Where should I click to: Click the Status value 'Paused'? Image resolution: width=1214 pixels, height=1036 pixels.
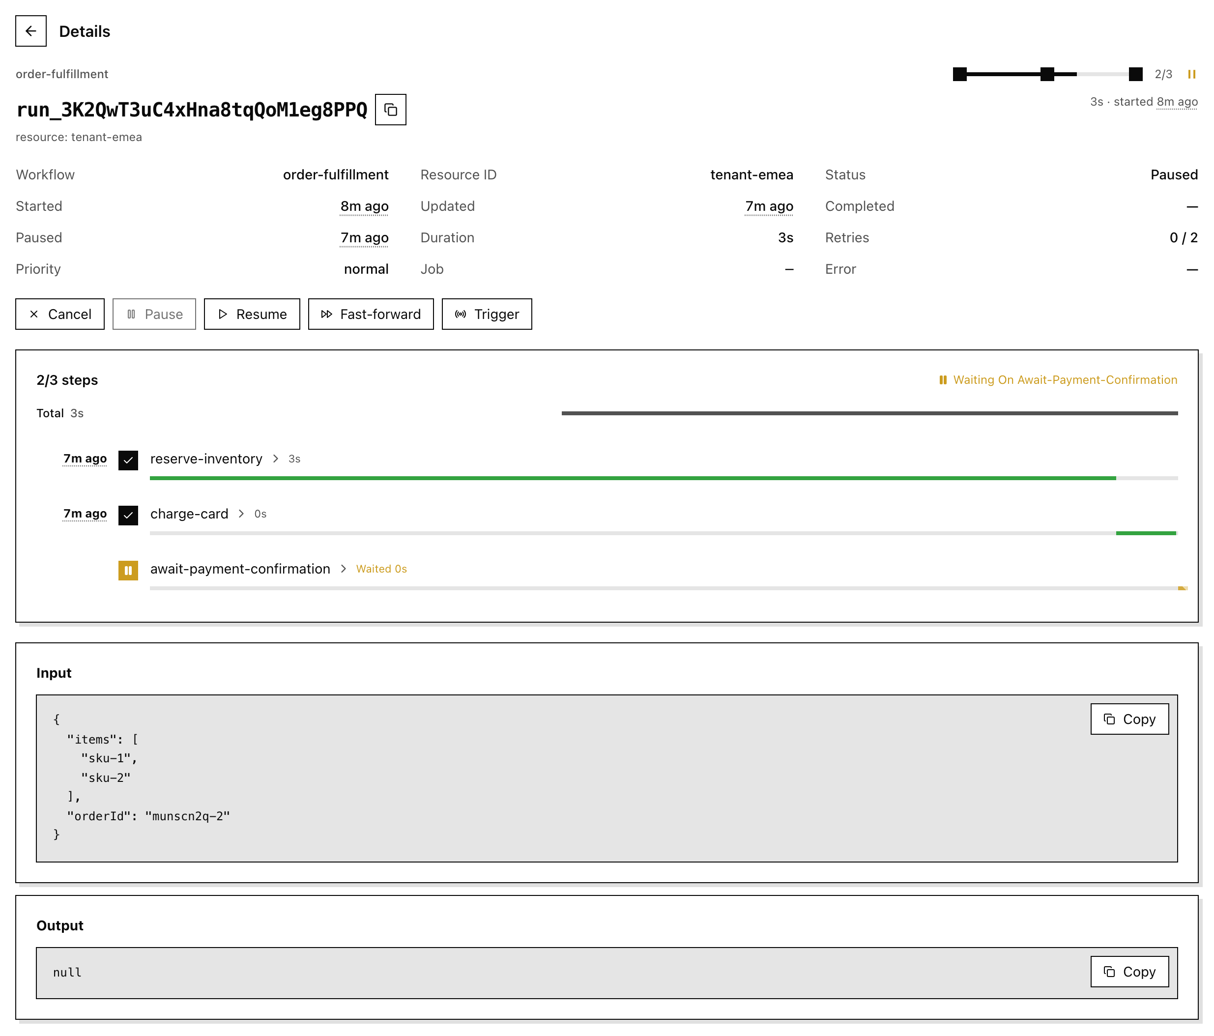[1174, 174]
